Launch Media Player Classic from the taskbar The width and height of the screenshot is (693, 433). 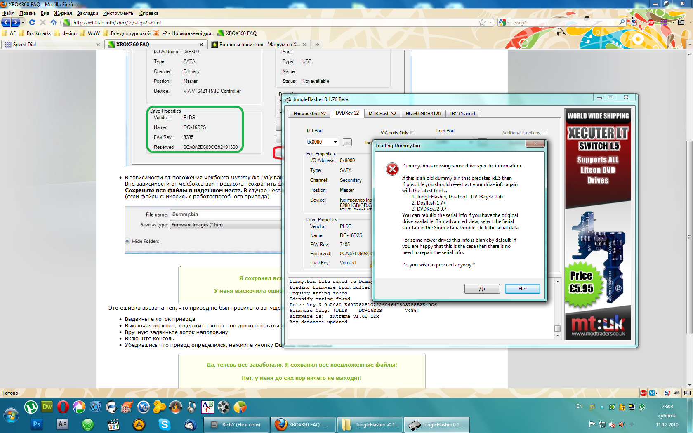(113, 424)
